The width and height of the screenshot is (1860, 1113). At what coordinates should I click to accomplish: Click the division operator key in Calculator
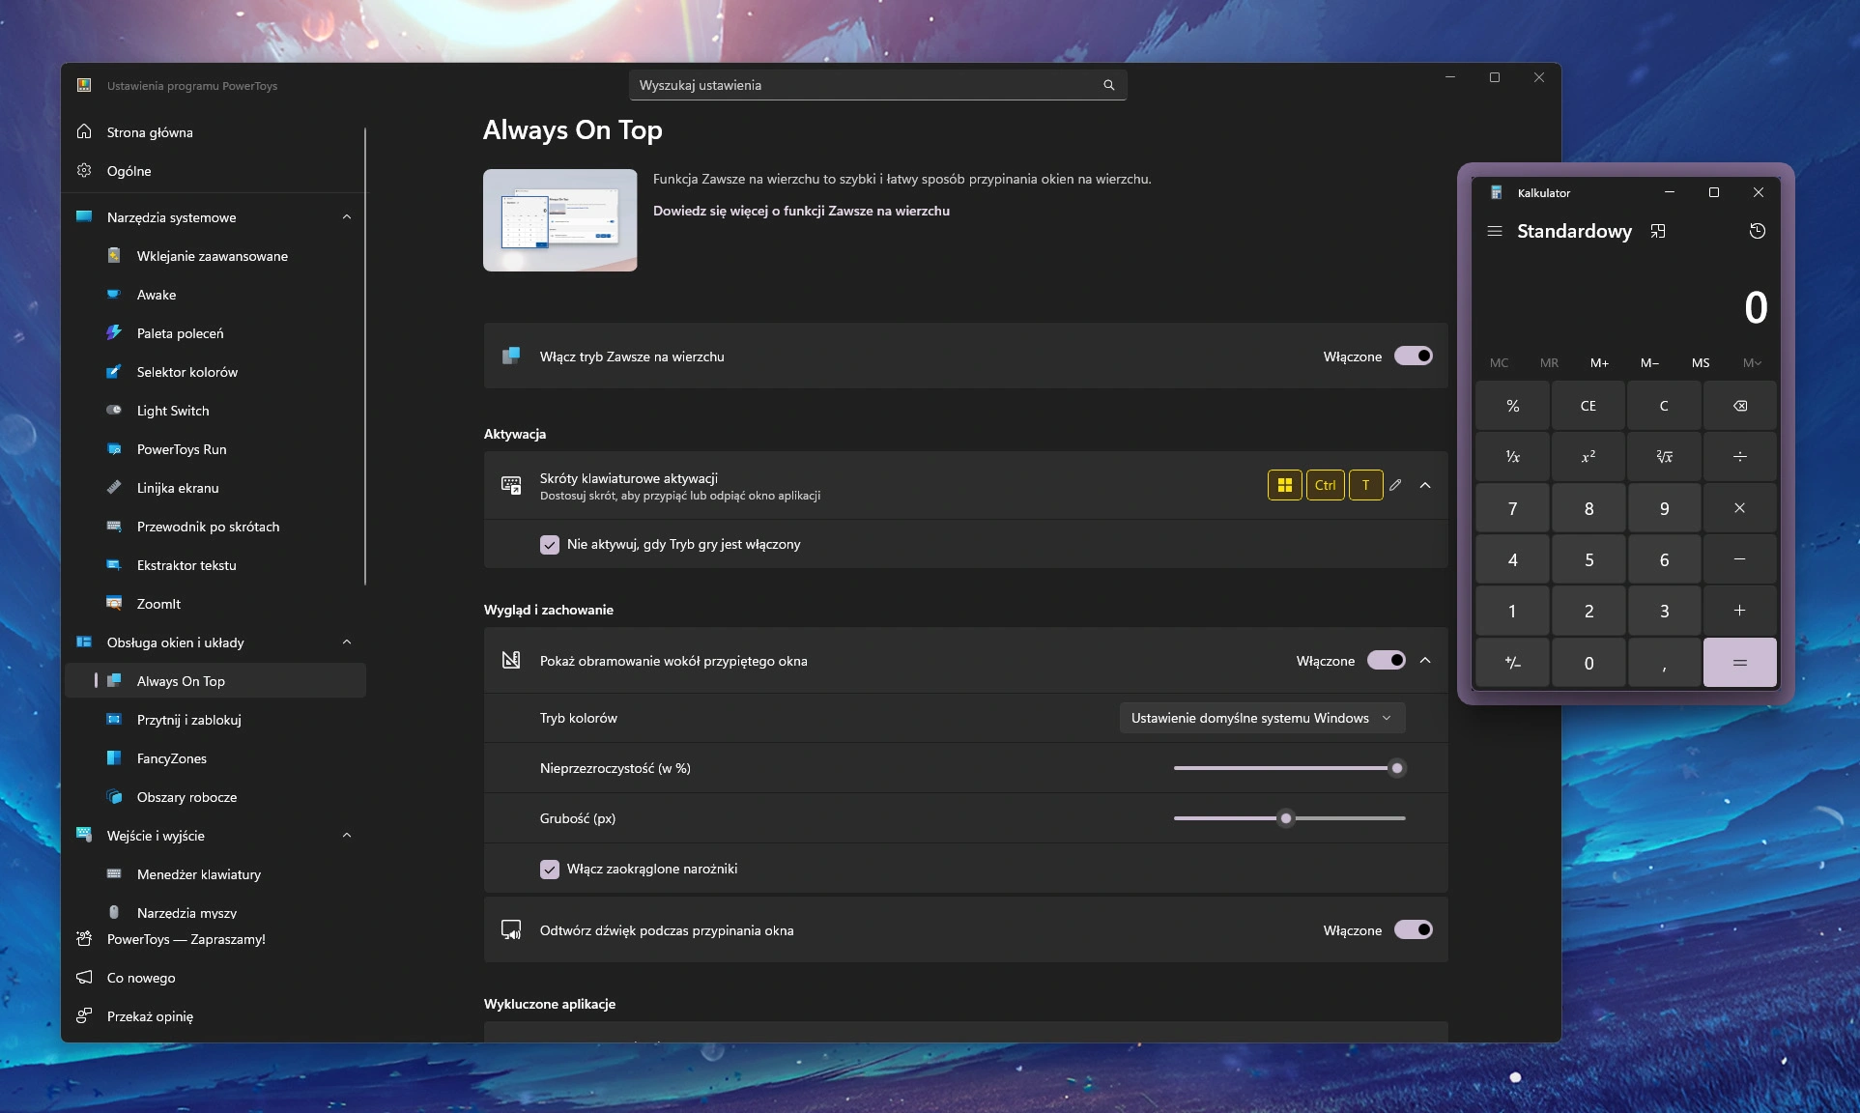[x=1739, y=457]
